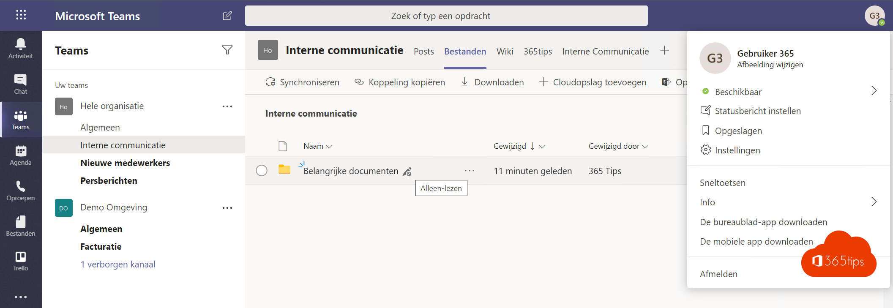The image size is (893, 308).
Task: Open Agenda in the left rail
Action: point(21,155)
